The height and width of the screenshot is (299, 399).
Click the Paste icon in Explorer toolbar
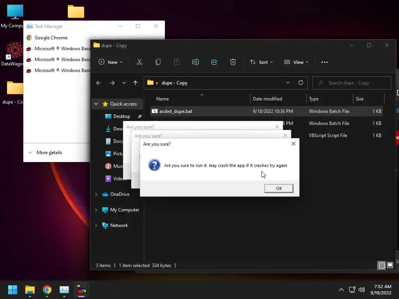(177, 62)
